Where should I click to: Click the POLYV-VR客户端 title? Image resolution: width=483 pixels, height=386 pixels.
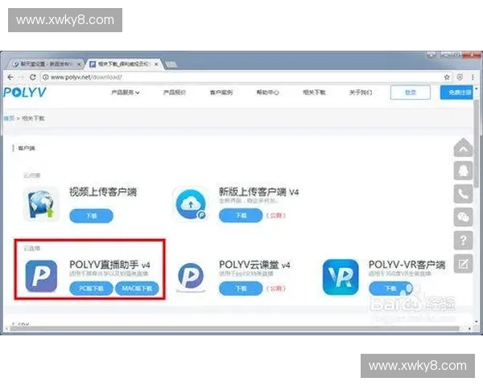pyautogui.click(x=407, y=265)
